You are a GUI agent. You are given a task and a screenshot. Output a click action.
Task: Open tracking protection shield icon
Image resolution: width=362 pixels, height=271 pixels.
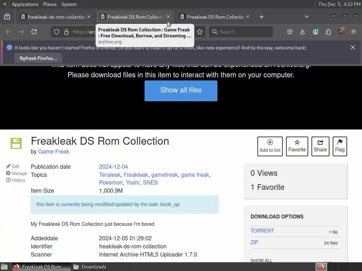[x=57, y=32]
